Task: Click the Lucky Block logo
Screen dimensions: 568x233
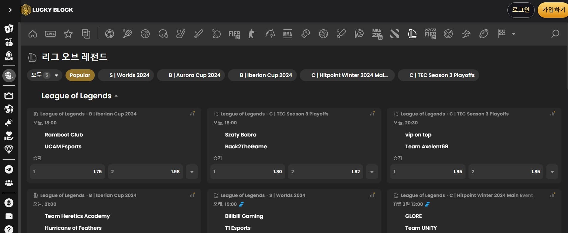Action: (x=47, y=10)
